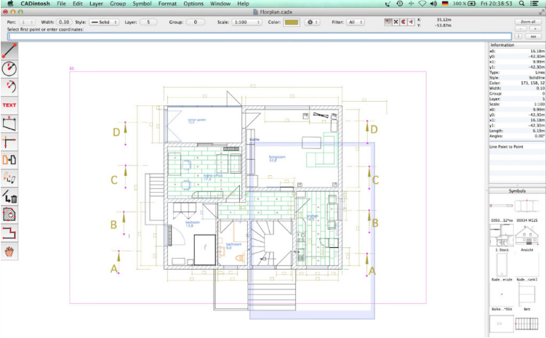The width and height of the screenshot is (546, 338).
Task: Open the Filter dropdown set to All
Action: tap(356, 23)
